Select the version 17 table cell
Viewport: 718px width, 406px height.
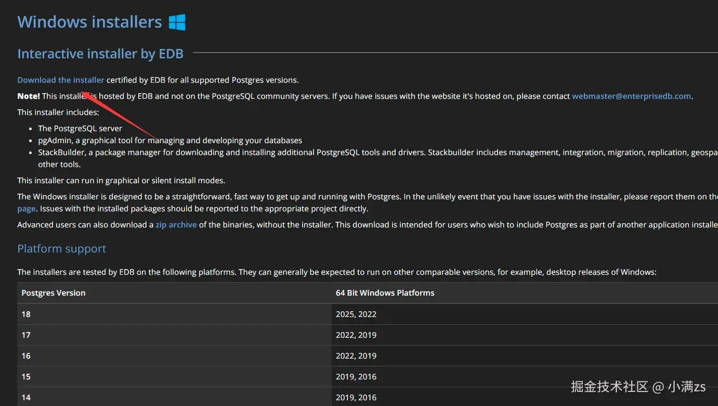pyautogui.click(x=26, y=335)
